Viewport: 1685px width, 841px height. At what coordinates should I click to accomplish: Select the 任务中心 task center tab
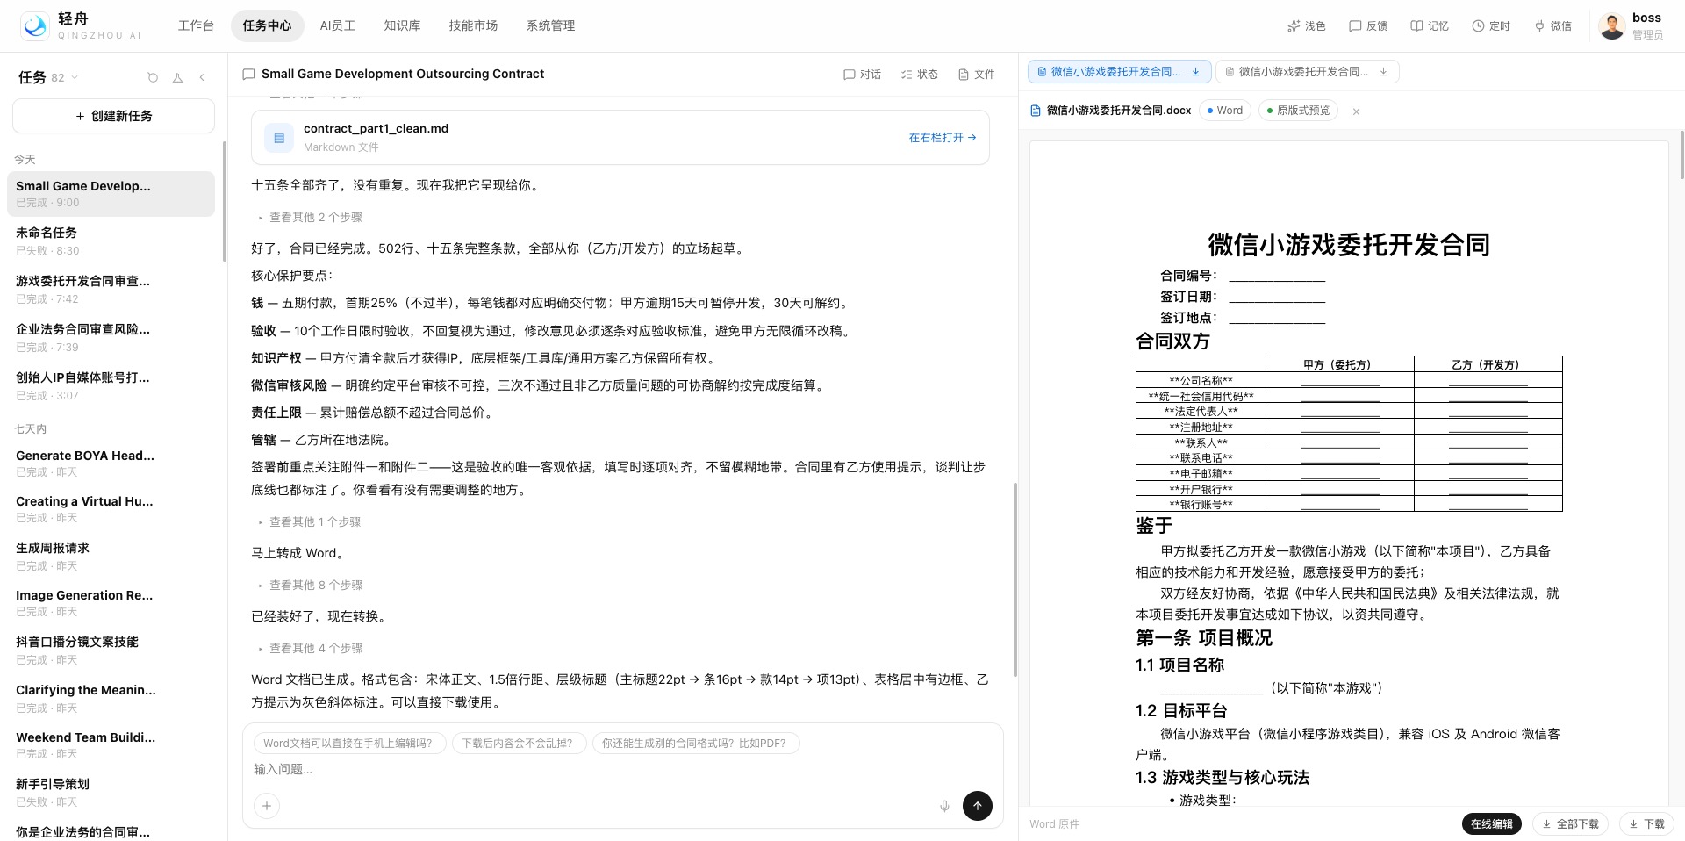click(267, 25)
